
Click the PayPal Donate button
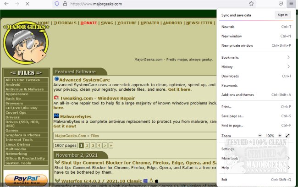(x=26, y=180)
